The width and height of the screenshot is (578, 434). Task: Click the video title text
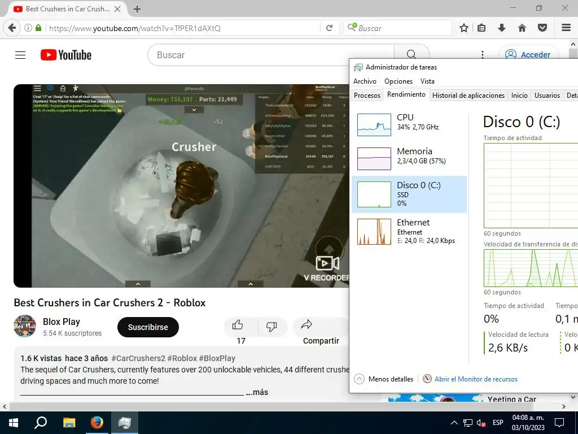point(110,303)
